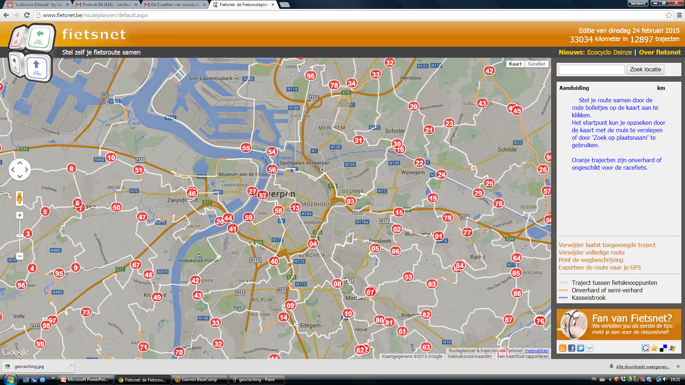Click the map zoom slider handle
Viewport: 685px width, 385px height.
(20, 236)
